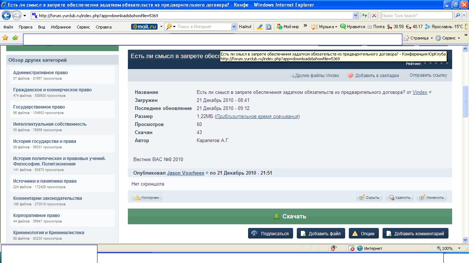469x263 pixels.
Task: Type in the Поиск в Интернет field
Action: click(203, 27)
